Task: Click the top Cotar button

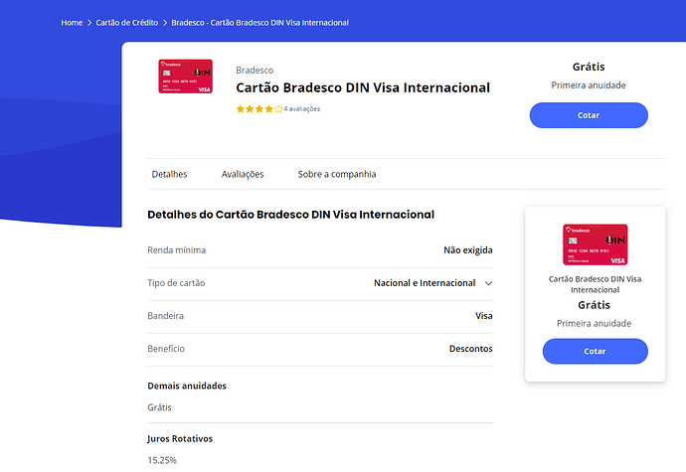Action: click(x=589, y=115)
